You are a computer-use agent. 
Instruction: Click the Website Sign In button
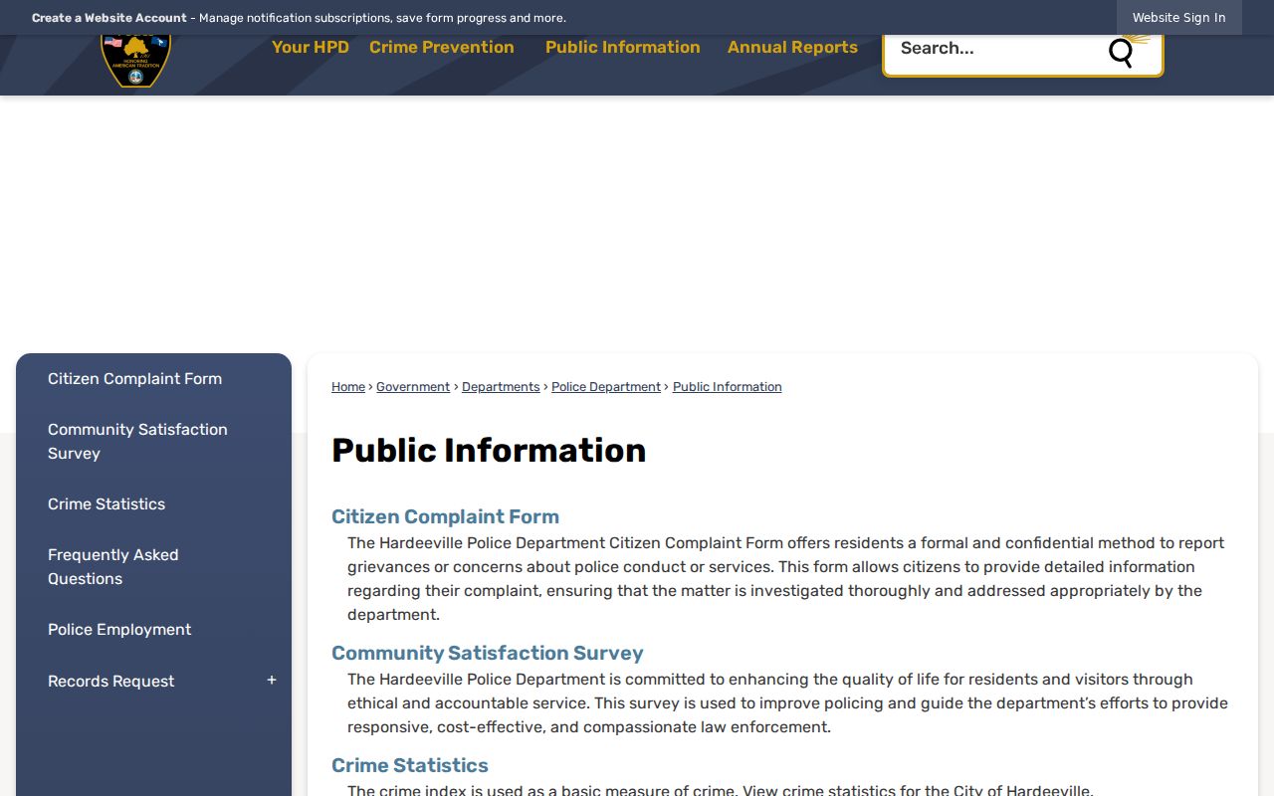[x=1179, y=18]
